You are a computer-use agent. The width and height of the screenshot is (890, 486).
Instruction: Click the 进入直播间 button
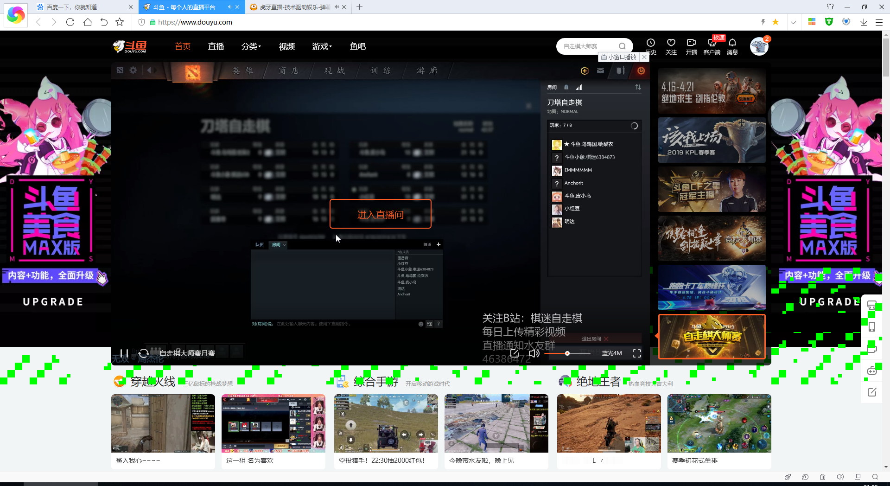(381, 214)
